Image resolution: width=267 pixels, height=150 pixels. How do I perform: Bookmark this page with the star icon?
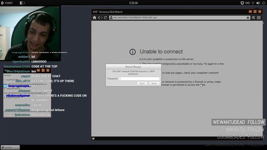click(x=248, y=17)
